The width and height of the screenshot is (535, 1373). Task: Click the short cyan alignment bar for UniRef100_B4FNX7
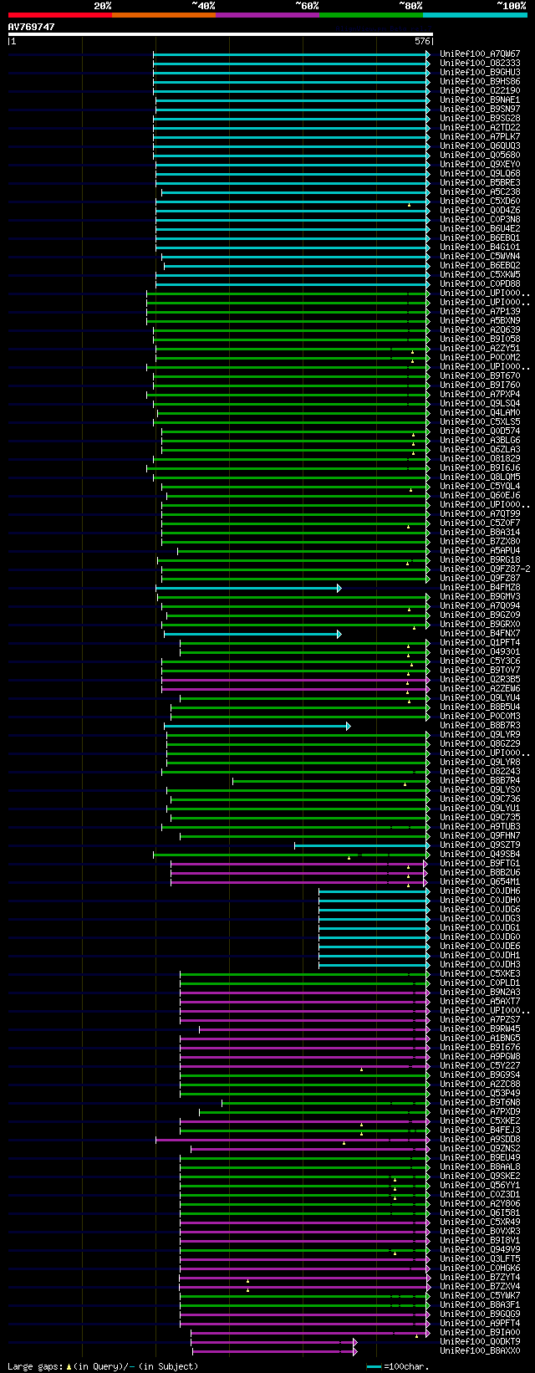tap(252, 634)
